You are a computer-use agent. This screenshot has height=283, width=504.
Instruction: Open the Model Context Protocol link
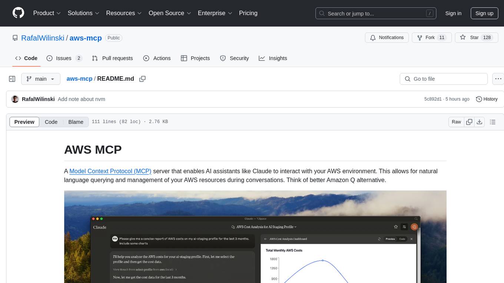pyautogui.click(x=110, y=171)
